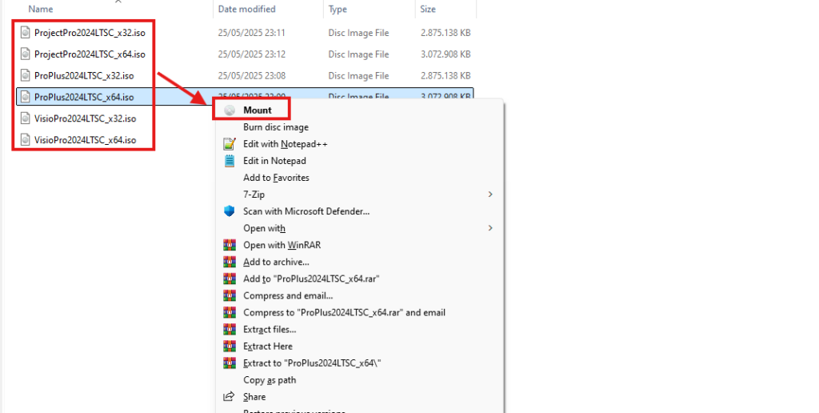The width and height of the screenshot is (819, 413).
Task: Choose the Open with entry
Action: tap(264, 228)
